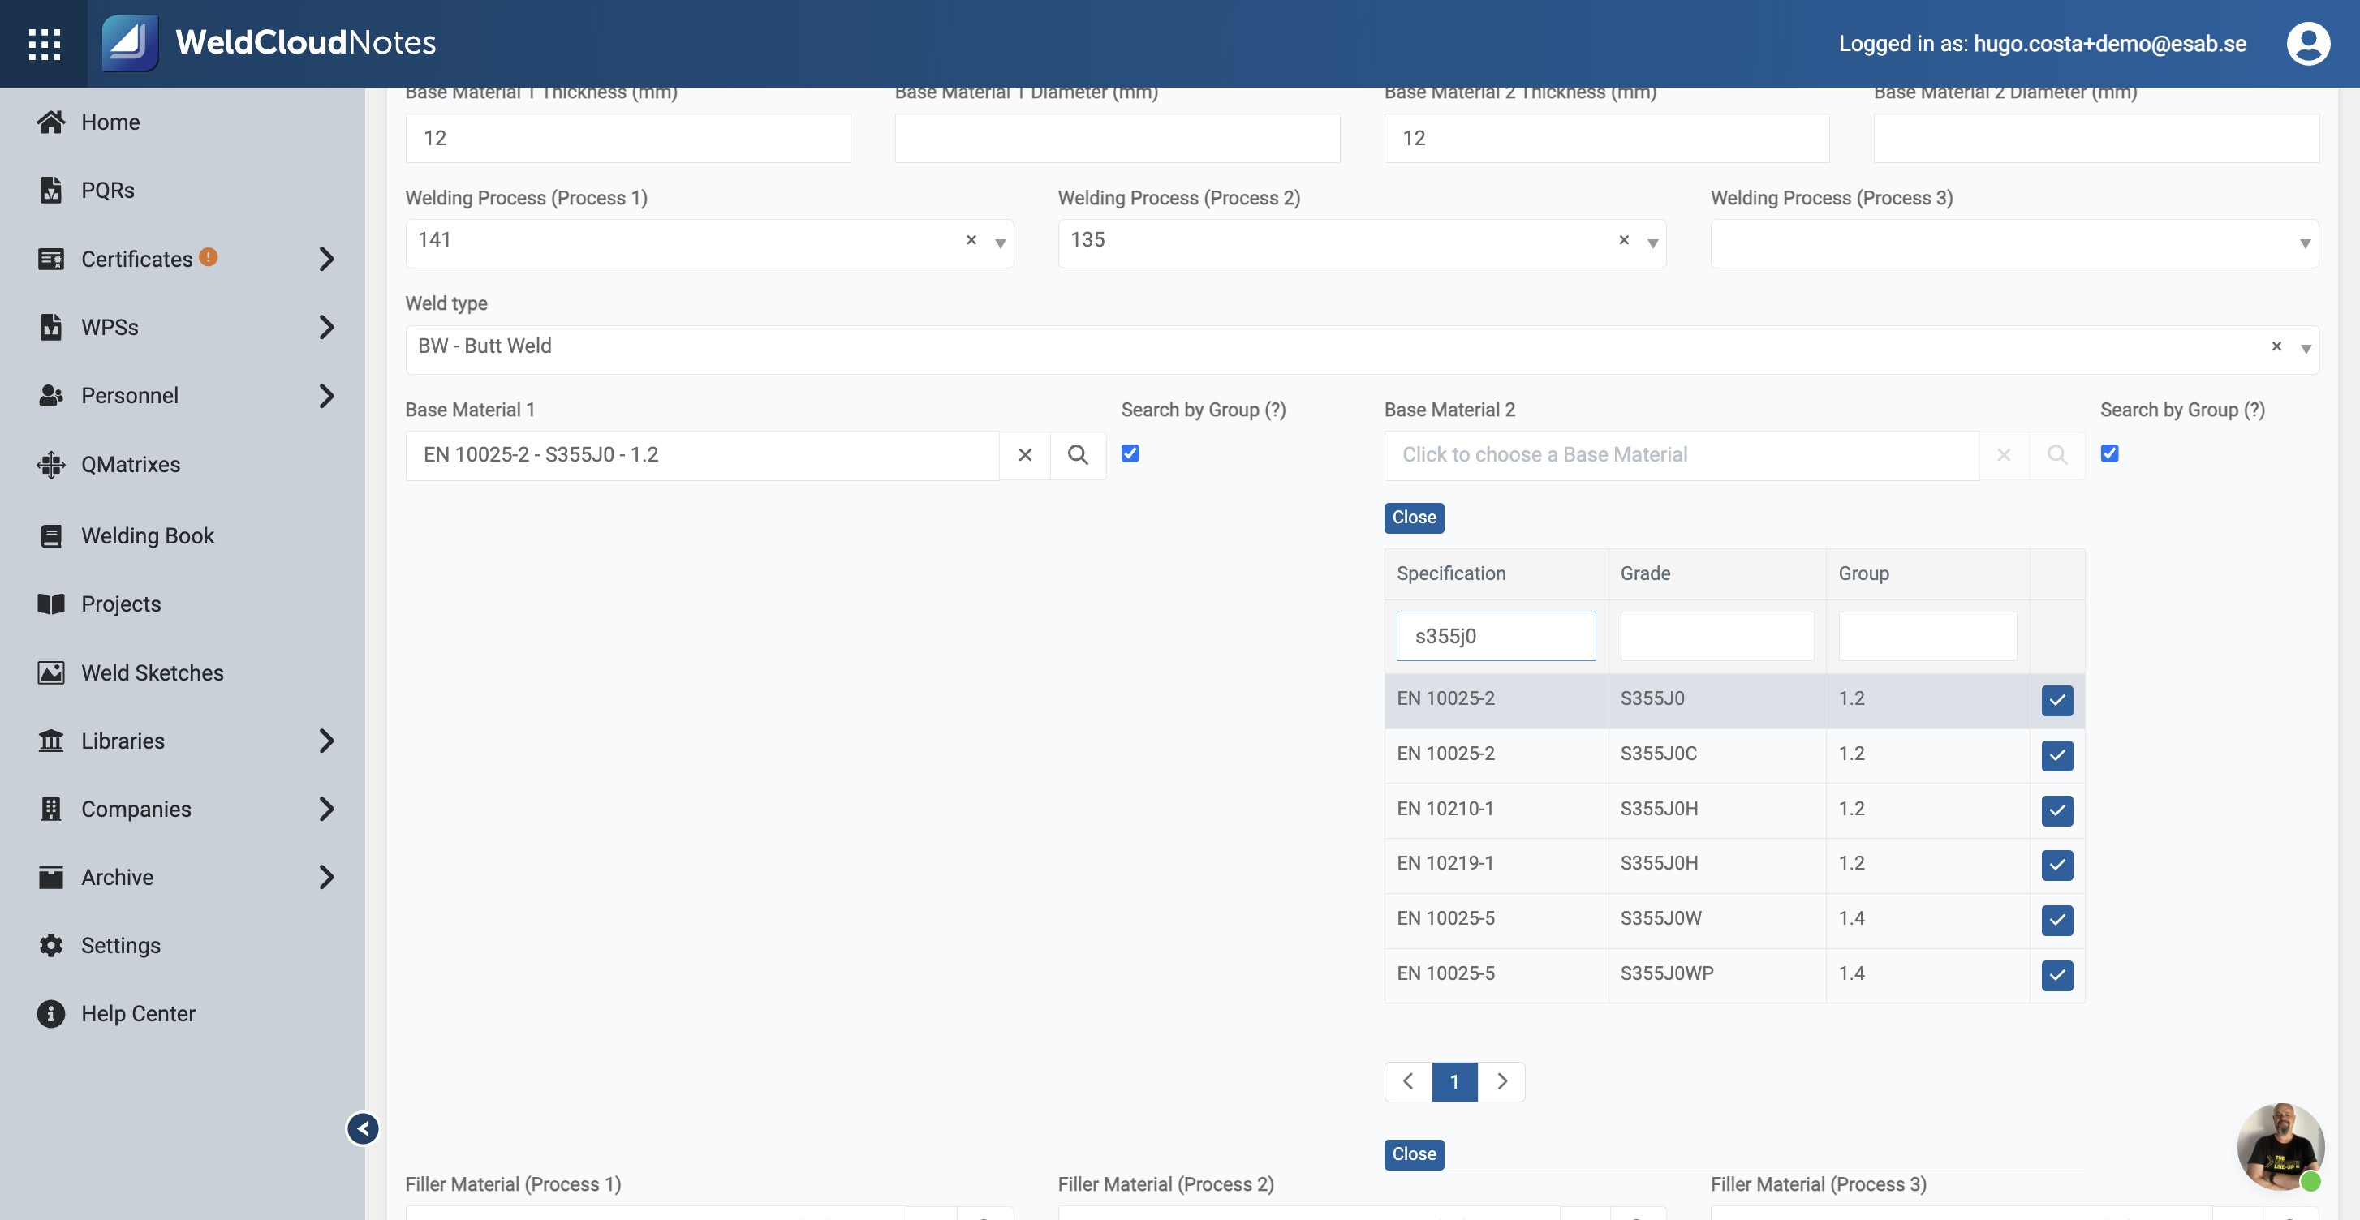Click Base Material 1 Diameter field
This screenshot has height=1220, width=2360.
[x=1117, y=138]
